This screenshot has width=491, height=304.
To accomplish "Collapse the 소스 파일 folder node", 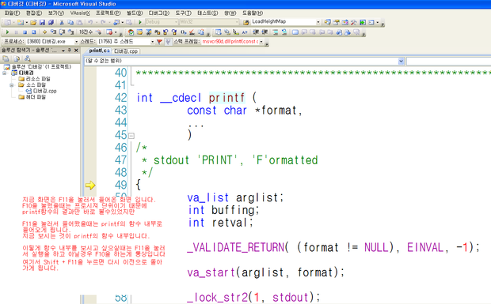I will (x=11, y=85).
